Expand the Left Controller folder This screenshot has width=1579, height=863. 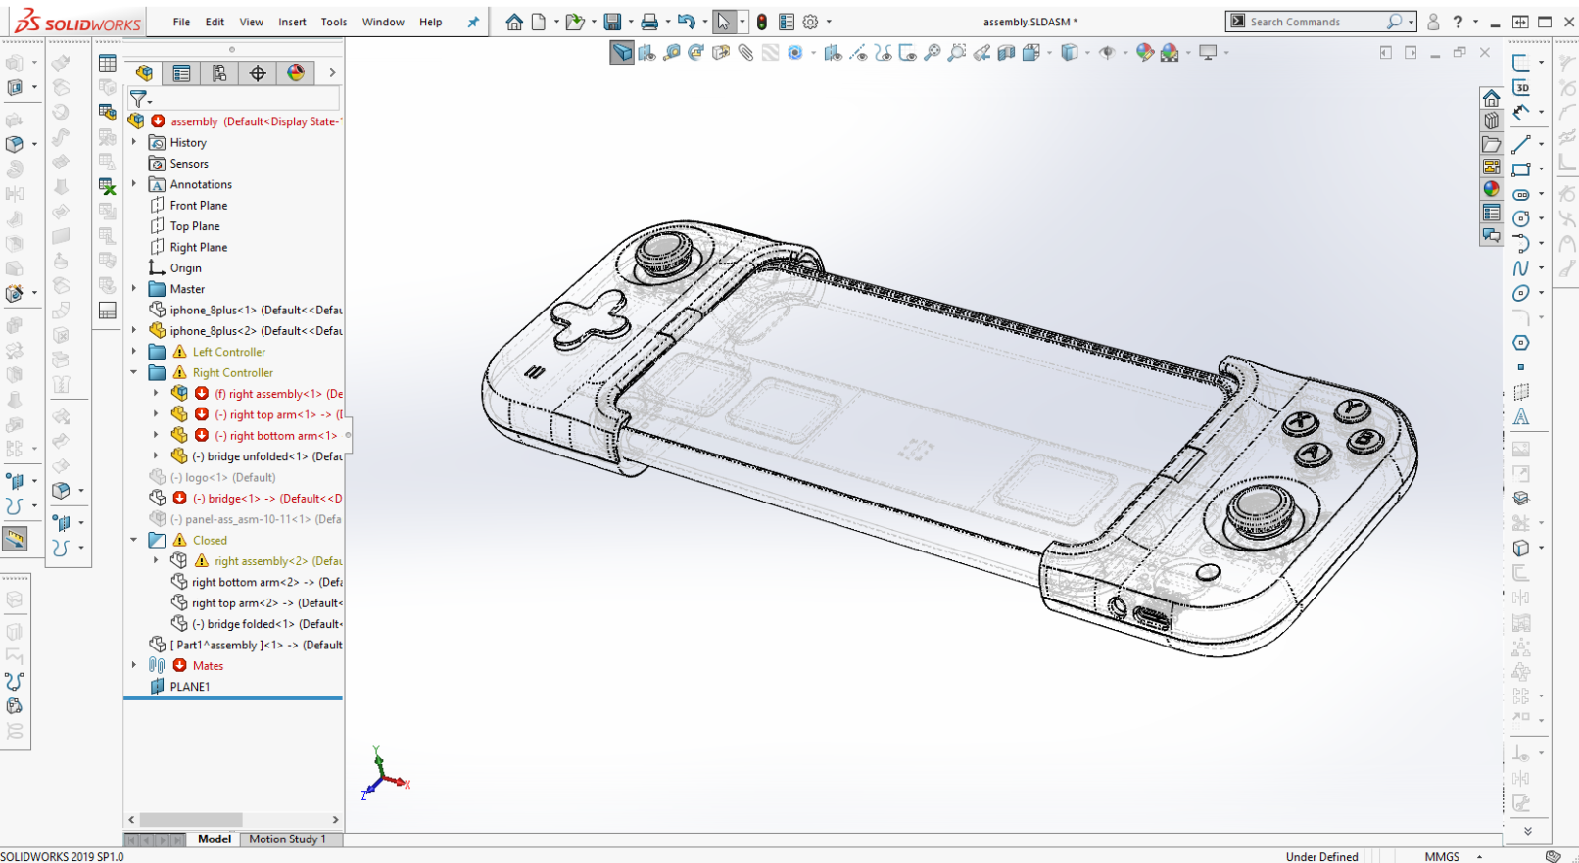pos(134,352)
